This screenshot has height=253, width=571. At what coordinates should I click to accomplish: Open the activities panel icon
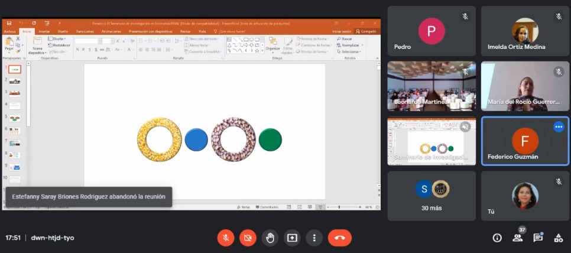point(558,238)
